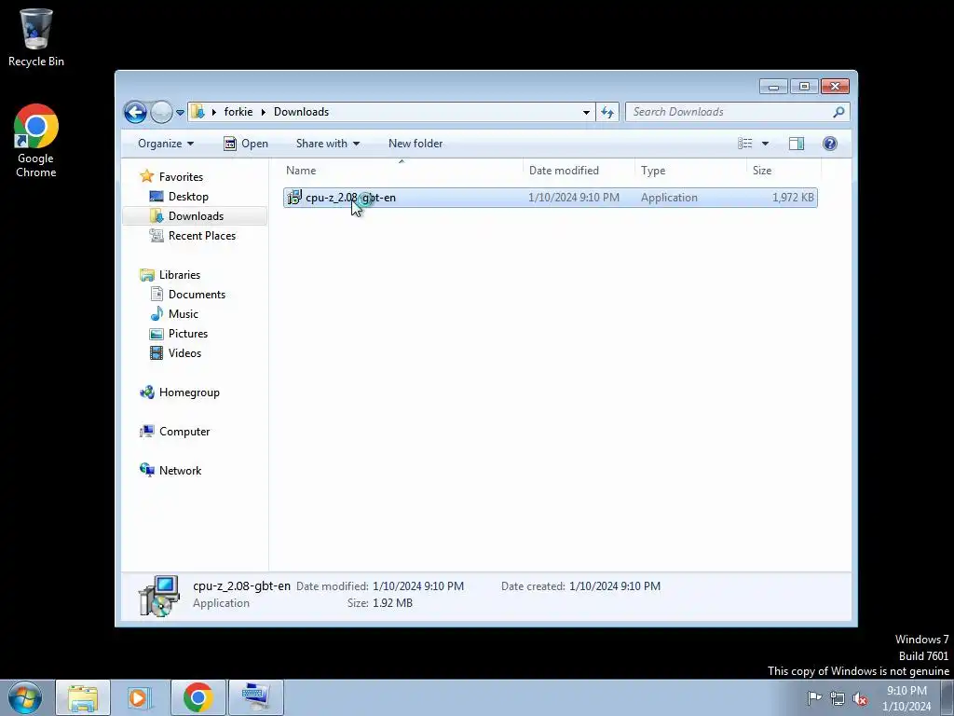
Task: Open the Music library
Action: [175, 313]
